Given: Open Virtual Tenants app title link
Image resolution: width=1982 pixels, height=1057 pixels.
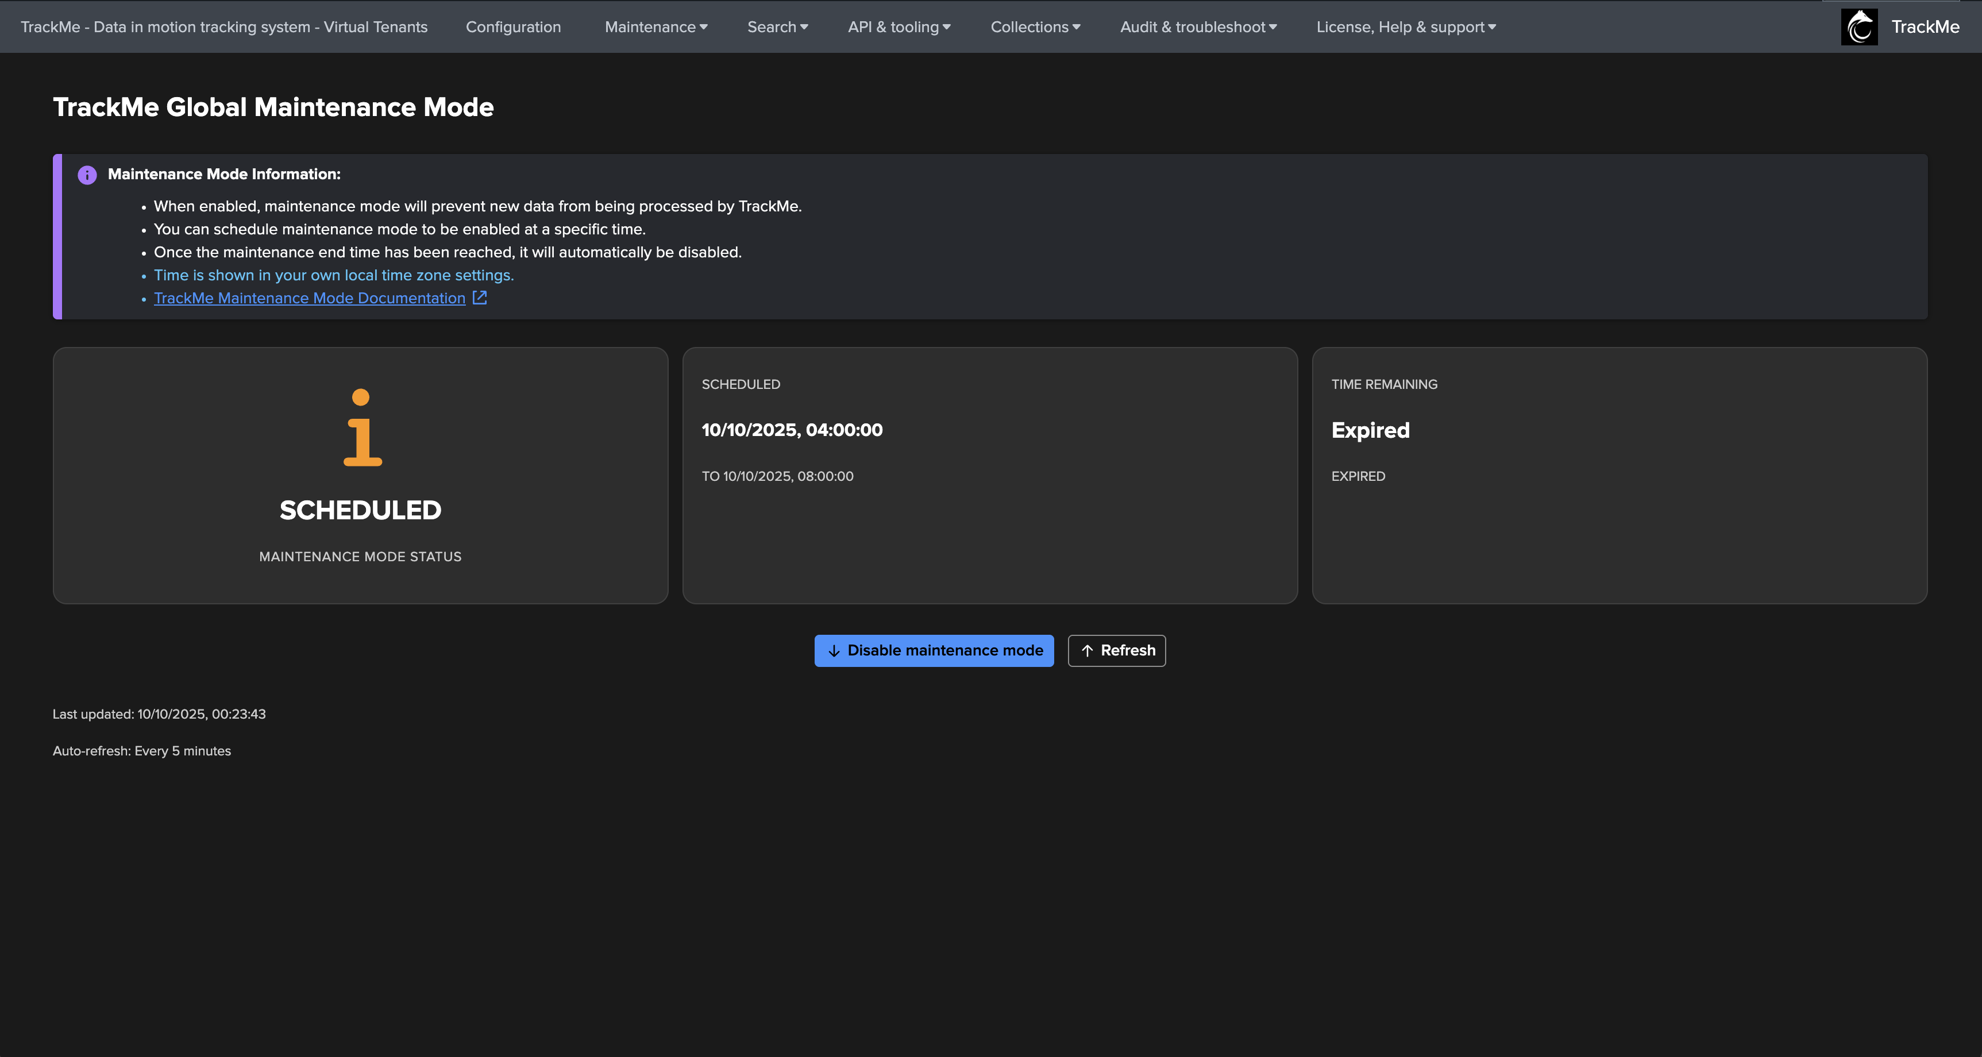Looking at the screenshot, I should [x=224, y=27].
